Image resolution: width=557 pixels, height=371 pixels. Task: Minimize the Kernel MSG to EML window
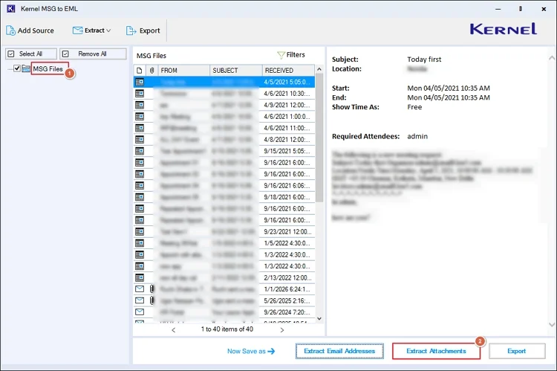click(x=498, y=9)
